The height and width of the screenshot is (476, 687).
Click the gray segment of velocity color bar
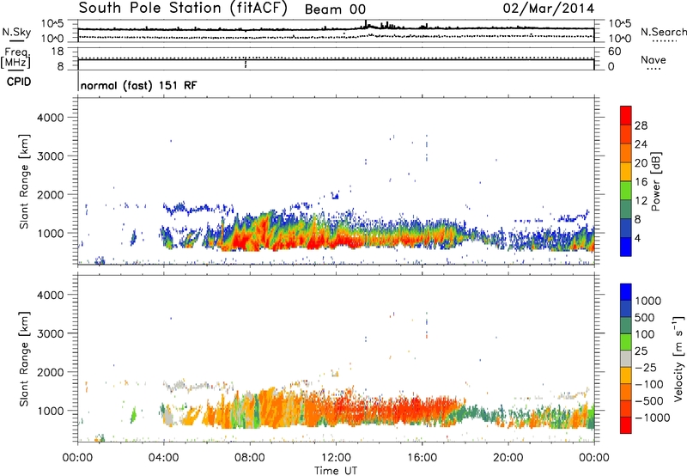click(x=626, y=358)
